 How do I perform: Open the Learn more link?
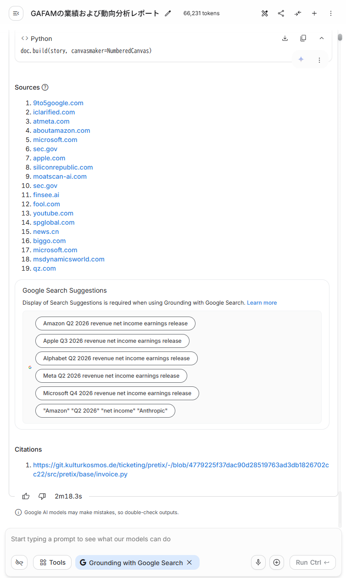(x=262, y=303)
